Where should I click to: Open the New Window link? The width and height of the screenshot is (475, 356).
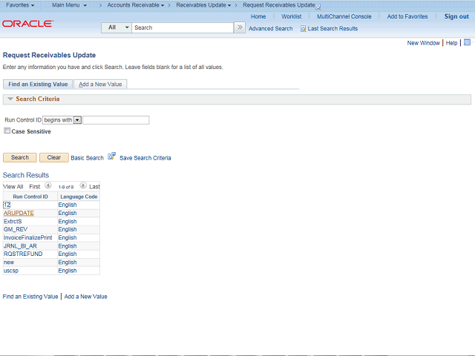point(423,43)
